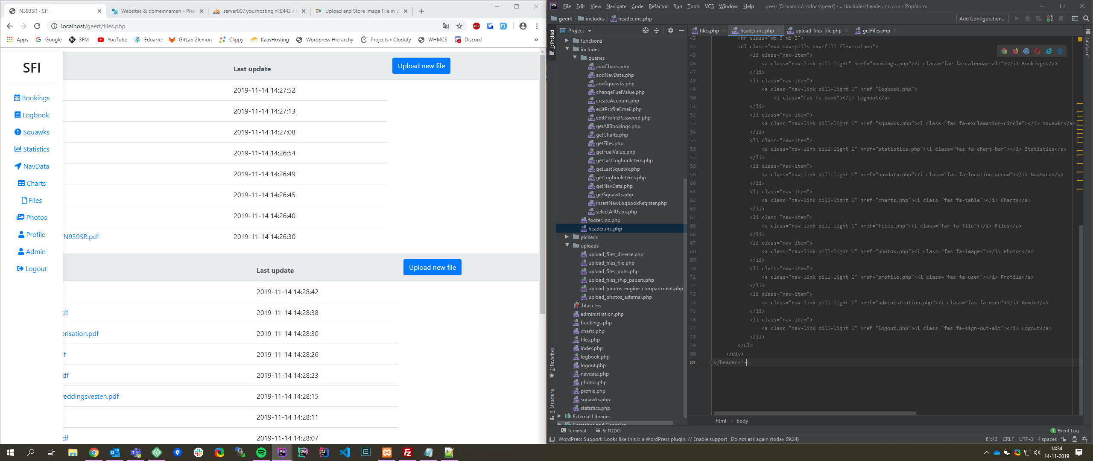Click the Opera browser preview icon

click(x=1037, y=51)
